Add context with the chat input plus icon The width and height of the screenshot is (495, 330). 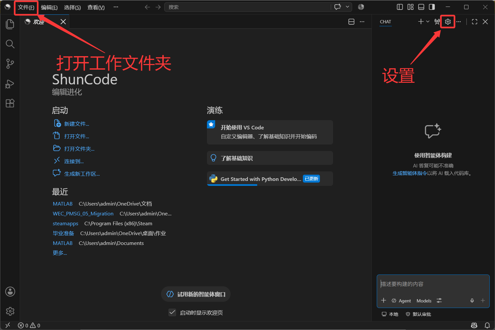[383, 300]
